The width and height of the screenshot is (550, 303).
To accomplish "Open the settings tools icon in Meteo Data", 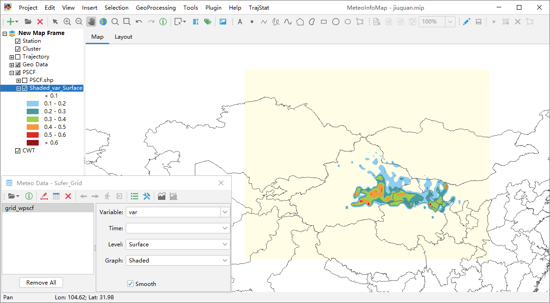I will coord(147,196).
